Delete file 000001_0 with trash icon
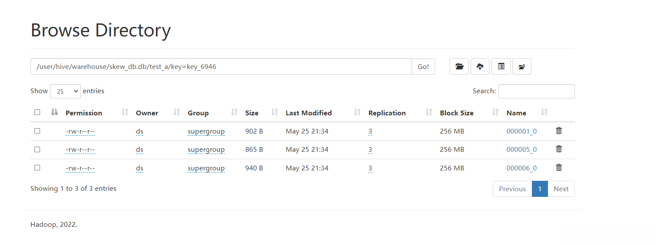This screenshot has height=245, width=660. point(559,131)
